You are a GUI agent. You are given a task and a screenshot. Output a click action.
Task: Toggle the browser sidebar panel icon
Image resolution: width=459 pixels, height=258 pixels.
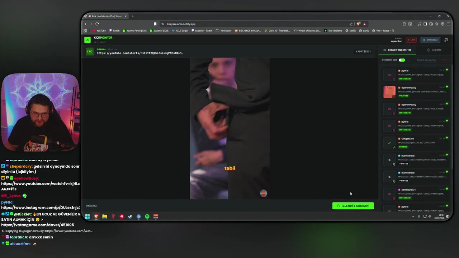[425, 24]
